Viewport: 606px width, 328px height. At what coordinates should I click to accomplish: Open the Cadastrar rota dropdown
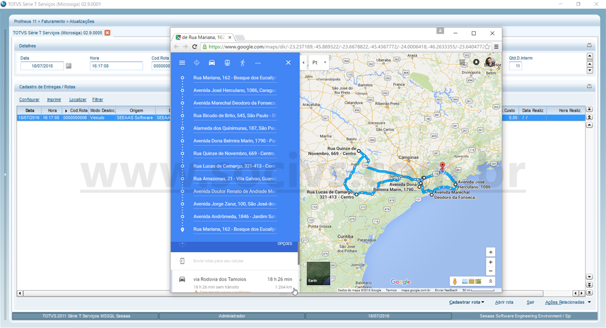click(466, 302)
